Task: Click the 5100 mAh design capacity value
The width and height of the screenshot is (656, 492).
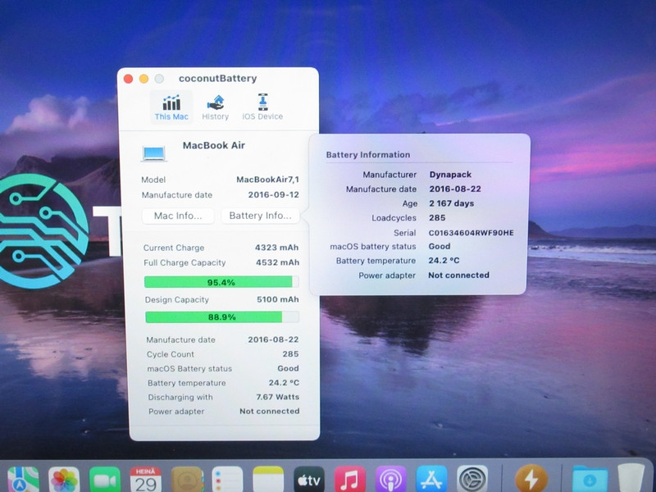Action: pos(278,299)
